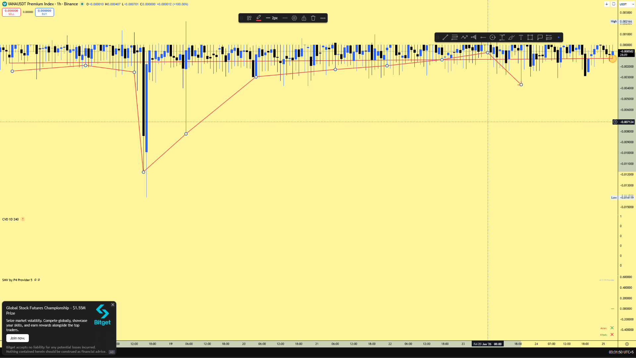Select the trend line drawing tool

click(x=445, y=37)
